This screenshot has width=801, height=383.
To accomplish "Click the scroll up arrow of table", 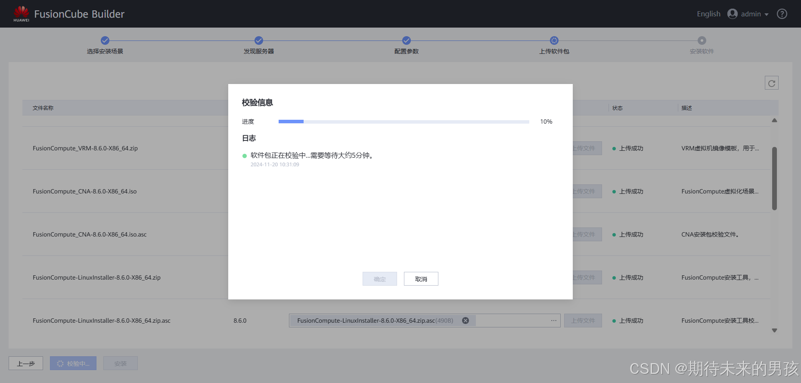I will [x=774, y=121].
